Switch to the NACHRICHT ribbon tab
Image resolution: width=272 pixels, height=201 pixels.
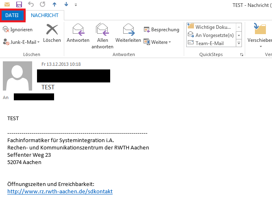tap(45, 15)
